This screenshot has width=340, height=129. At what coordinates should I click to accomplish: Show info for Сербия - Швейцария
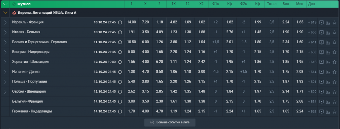pyautogui.click(x=120, y=91)
